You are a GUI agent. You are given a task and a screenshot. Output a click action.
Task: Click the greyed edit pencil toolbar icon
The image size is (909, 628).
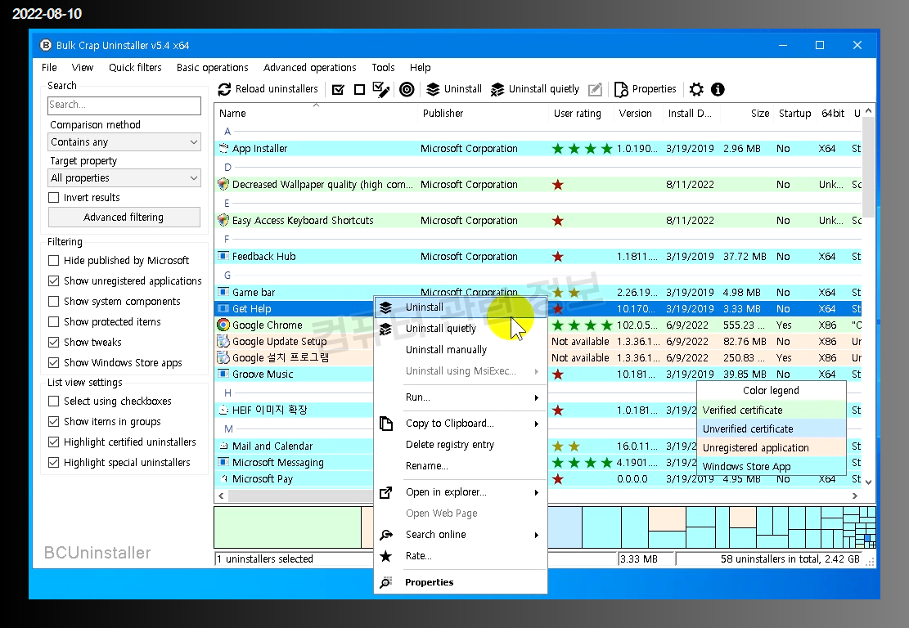(x=595, y=89)
